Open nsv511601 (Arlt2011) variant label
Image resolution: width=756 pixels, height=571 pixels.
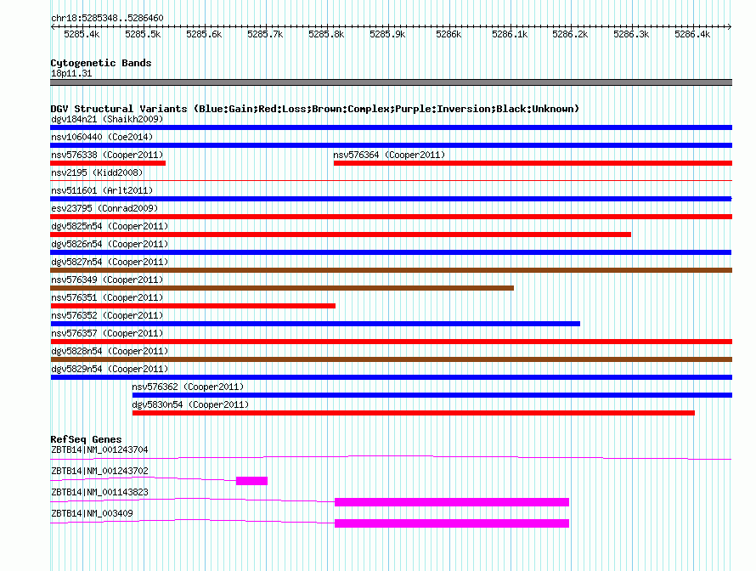tap(102, 190)
